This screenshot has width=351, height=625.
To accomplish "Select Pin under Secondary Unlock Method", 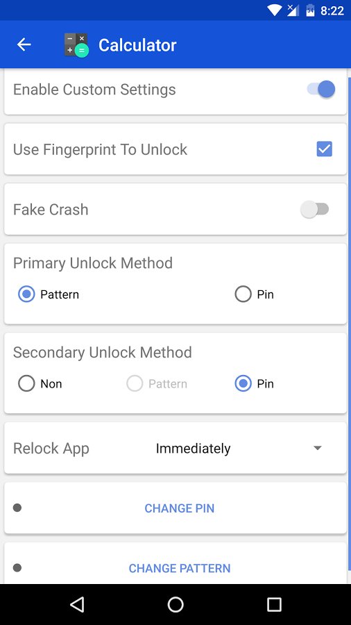I will point(255,384).
